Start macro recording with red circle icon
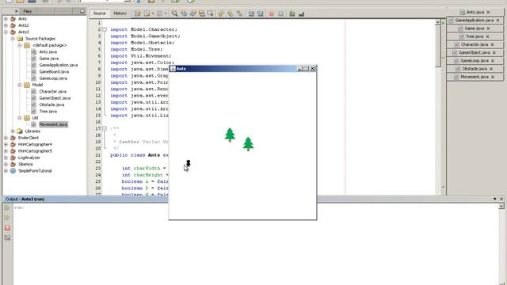Image resolution: width=507 pixels, height=285 pixels. click(x=272, y=13)
